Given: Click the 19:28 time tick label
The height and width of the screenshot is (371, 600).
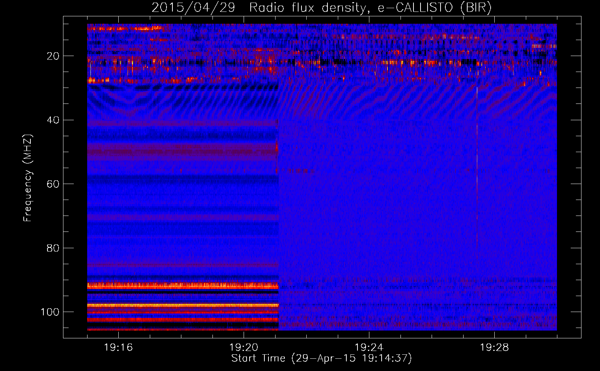Looking at the screenshot, I should click(x=494, y=348).
